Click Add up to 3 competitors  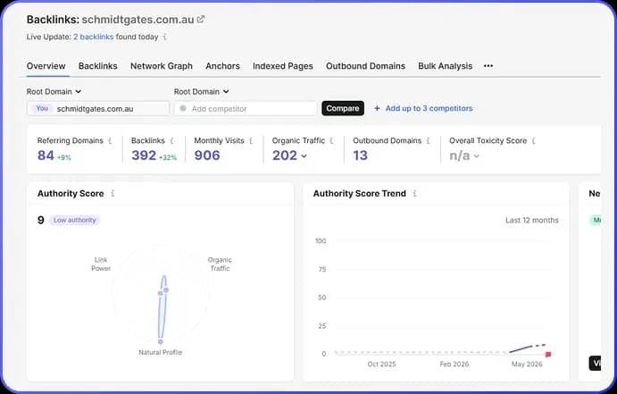click(429, 108)
